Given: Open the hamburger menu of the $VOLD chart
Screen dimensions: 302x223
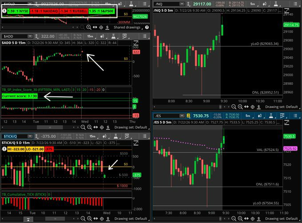Looking at the screenshot, I should click(x=144, y=4).
